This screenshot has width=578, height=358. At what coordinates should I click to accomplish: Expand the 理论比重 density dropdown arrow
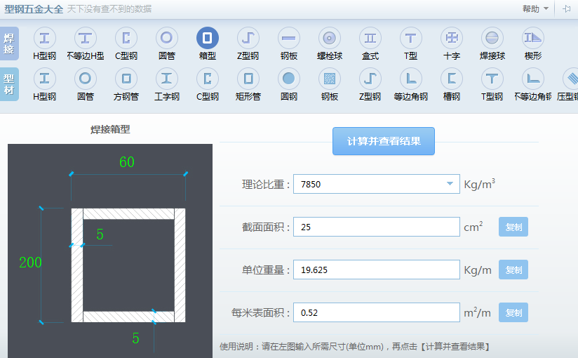pyautogui.click(x=450, y=184)
